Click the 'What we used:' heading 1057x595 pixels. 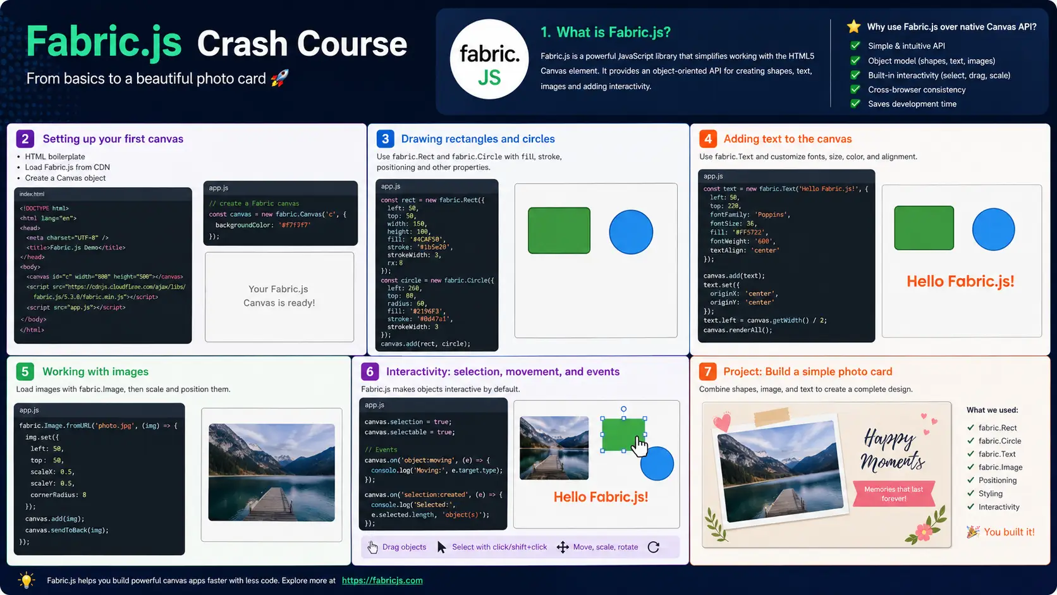point(992,410)
